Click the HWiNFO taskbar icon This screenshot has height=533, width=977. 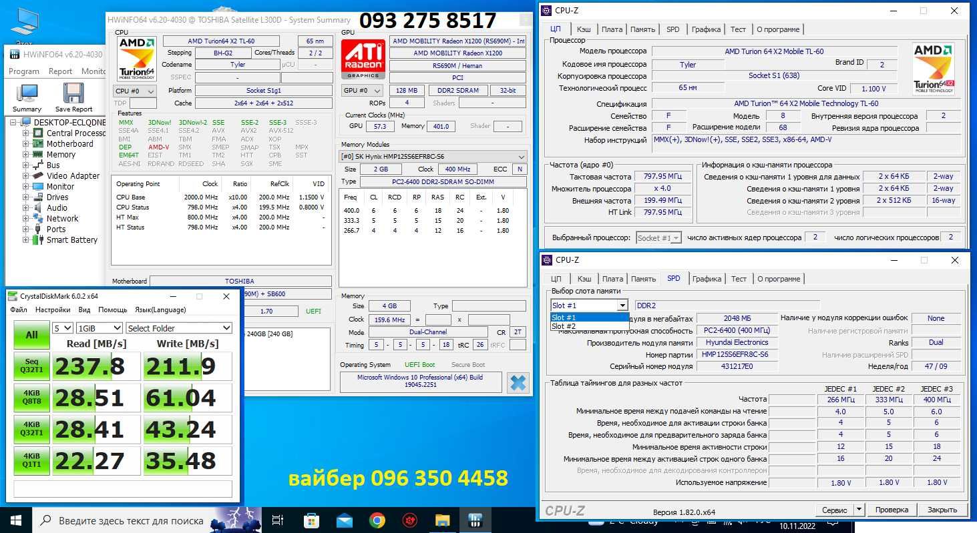point(475,520)
